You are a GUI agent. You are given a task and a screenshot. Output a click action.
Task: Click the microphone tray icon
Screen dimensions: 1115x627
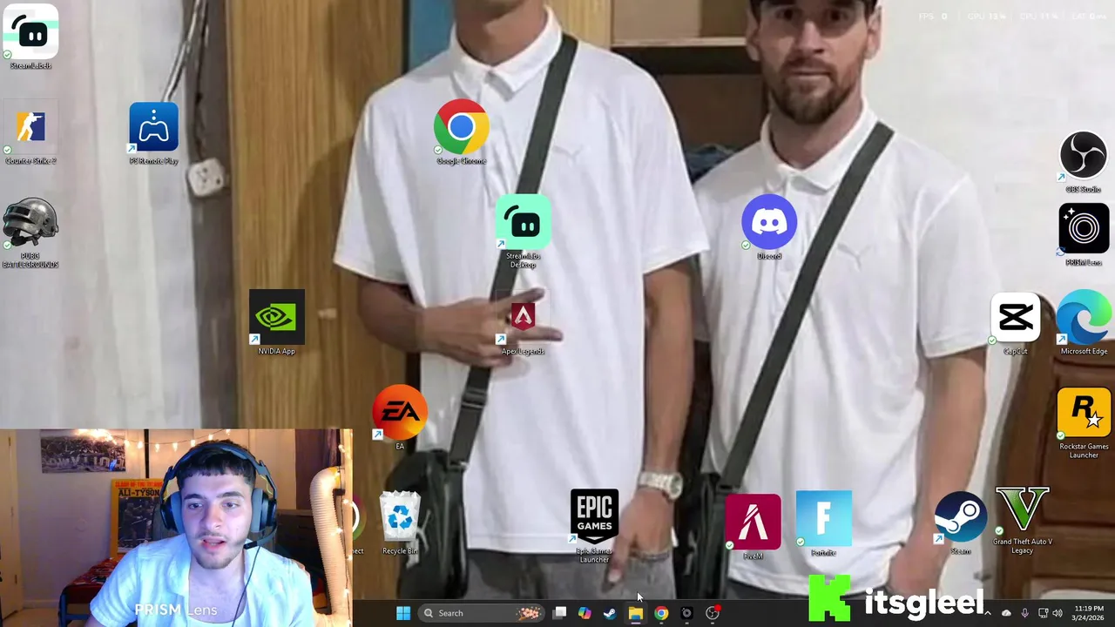coord(1024,613)
